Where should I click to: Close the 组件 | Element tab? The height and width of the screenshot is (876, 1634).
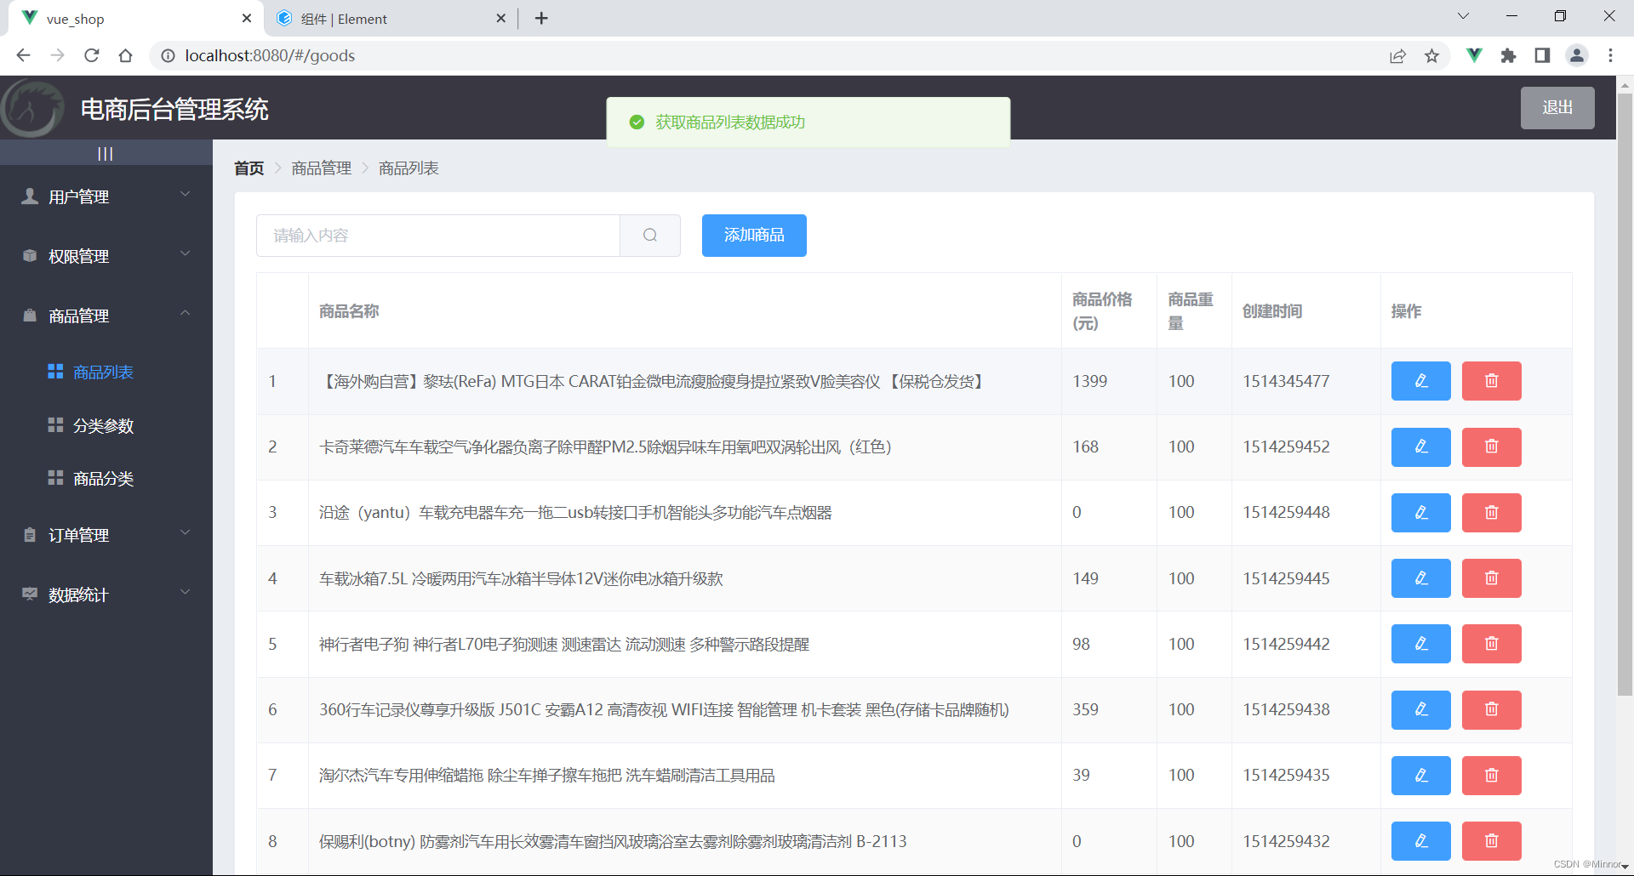tap(500, 18)
